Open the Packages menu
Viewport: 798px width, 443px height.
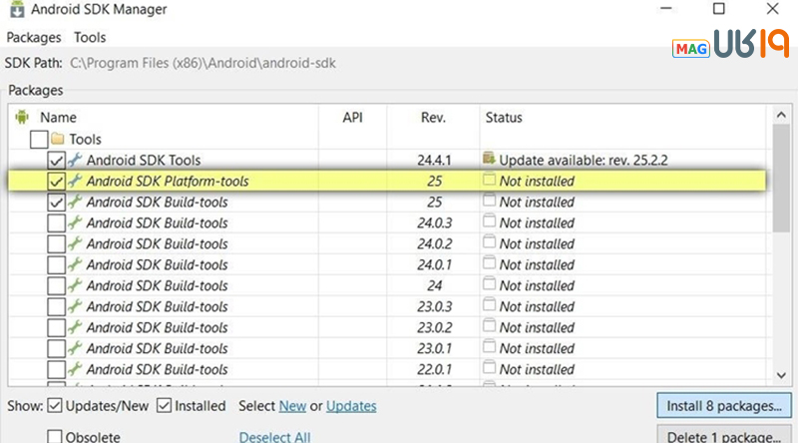click(34, 38)
